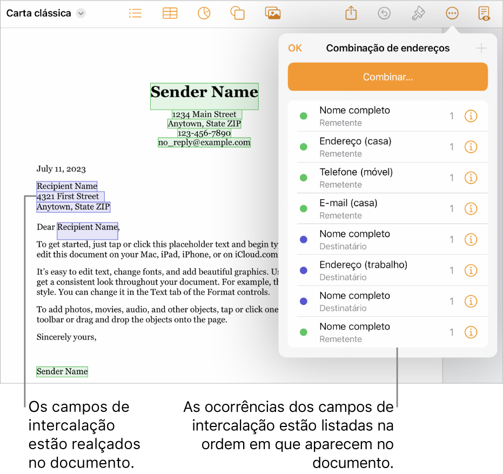Tap the undo icon
Viewport: 503px width, 474px height.
pos(384,13)
